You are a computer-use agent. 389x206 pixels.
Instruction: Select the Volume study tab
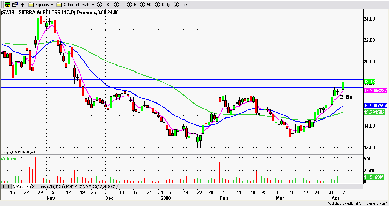[x=22, y=186]
